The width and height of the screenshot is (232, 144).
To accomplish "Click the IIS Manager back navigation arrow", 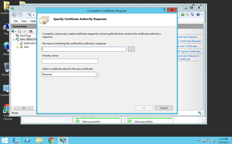I will pyautogui.click(x=14, y=15).
